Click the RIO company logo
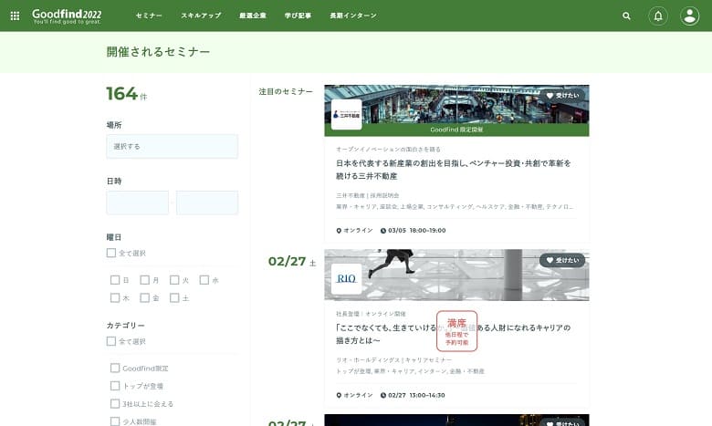 pos(347,278)
